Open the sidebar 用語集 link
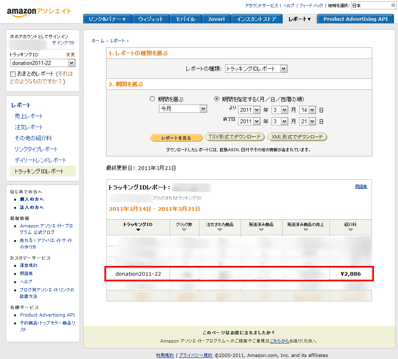 click(27, 274)
